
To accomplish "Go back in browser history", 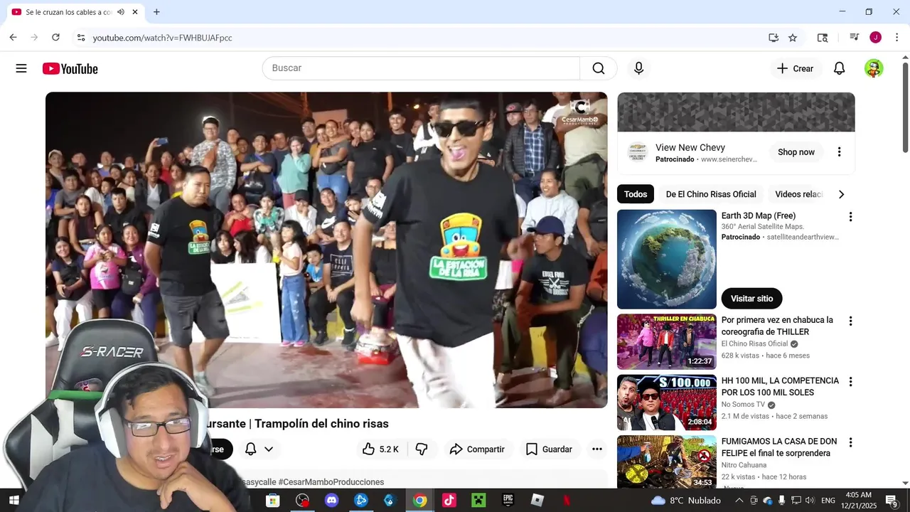I will 14,38.
